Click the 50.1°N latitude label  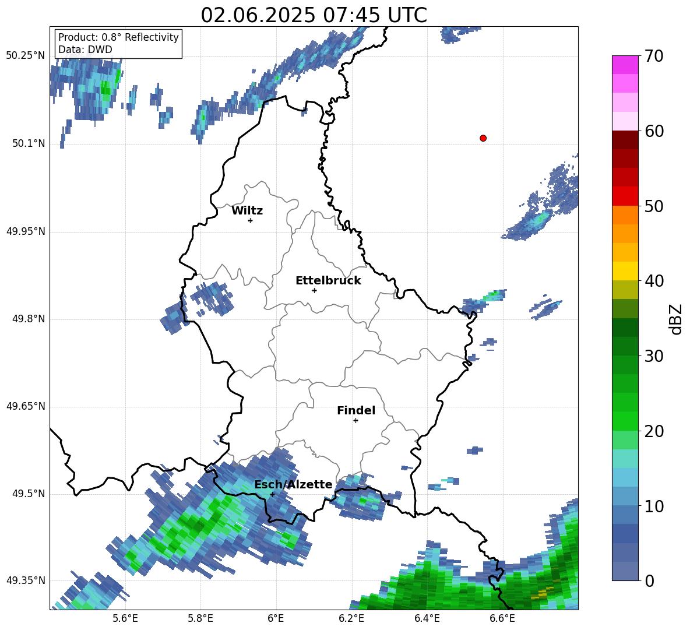point(29,144)
